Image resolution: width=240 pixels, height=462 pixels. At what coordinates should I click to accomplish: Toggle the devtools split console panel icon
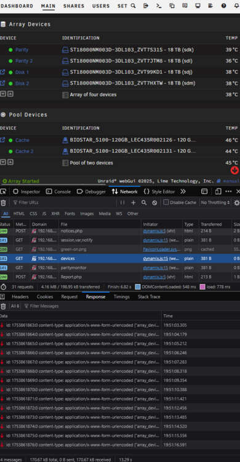click(x=204, y=192)
